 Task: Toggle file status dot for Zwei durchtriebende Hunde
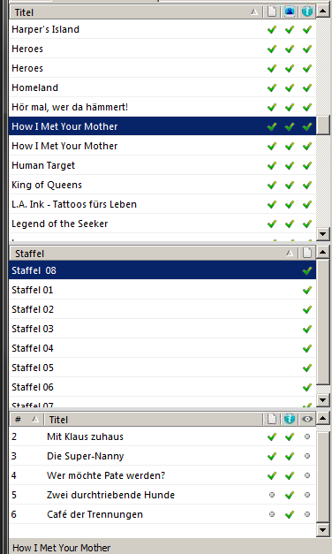[x=272, y=495]
